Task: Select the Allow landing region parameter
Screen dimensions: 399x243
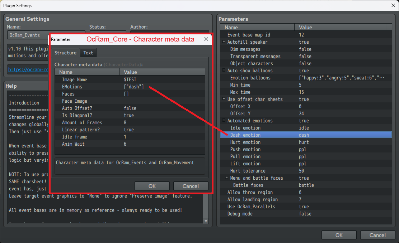Action: tap(306, 199)
